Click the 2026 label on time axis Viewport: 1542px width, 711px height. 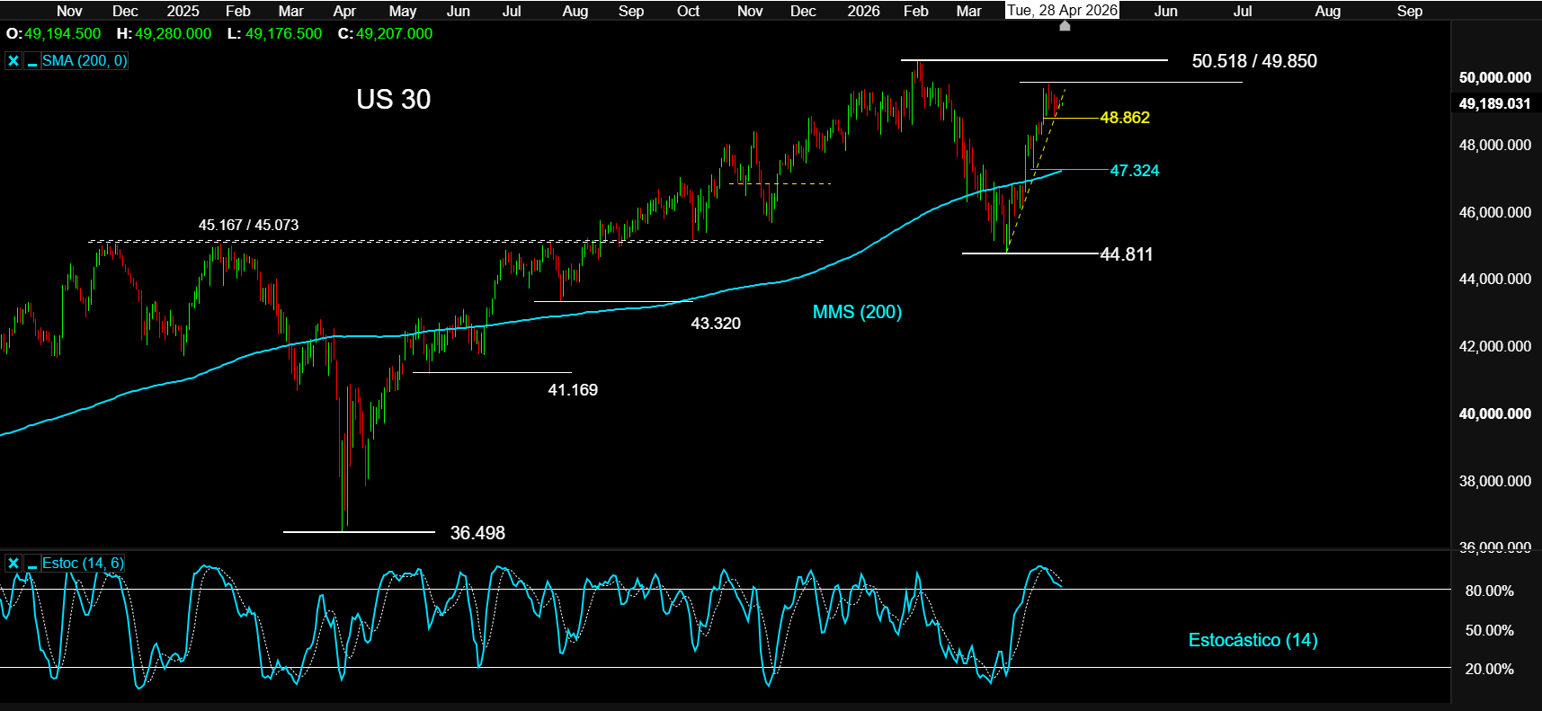click(x=863, y=11)
